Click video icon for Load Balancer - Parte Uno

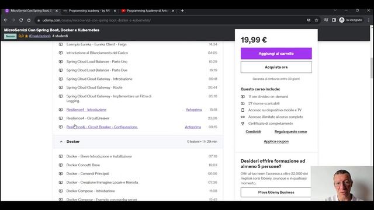coord(61,62)
